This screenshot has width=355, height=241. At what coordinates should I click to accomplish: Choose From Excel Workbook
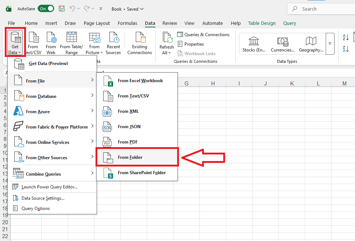pos(137,81)
